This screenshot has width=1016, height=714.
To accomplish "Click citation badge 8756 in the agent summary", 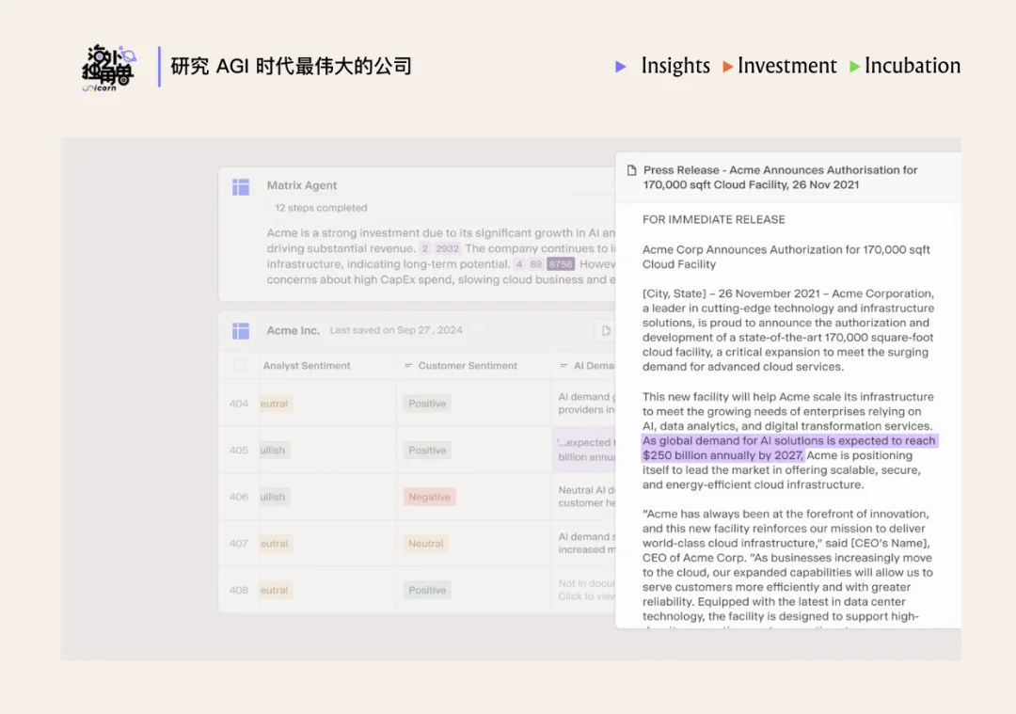I will (x=561, y=263).
